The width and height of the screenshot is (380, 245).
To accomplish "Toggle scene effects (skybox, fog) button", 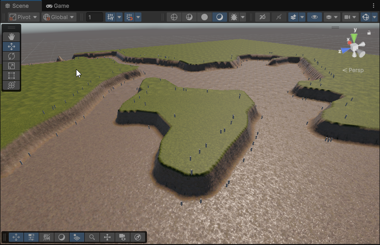I will [293, 17].
